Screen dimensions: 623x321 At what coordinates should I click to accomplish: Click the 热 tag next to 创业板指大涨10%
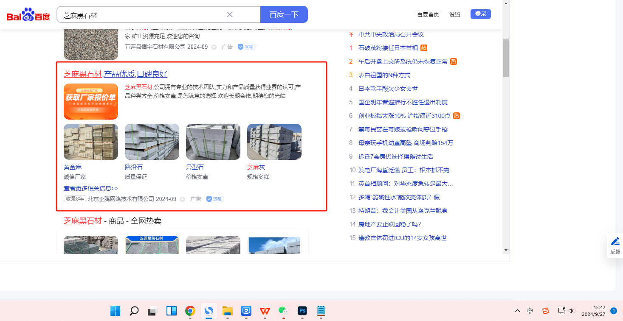(x=457, y=116)
